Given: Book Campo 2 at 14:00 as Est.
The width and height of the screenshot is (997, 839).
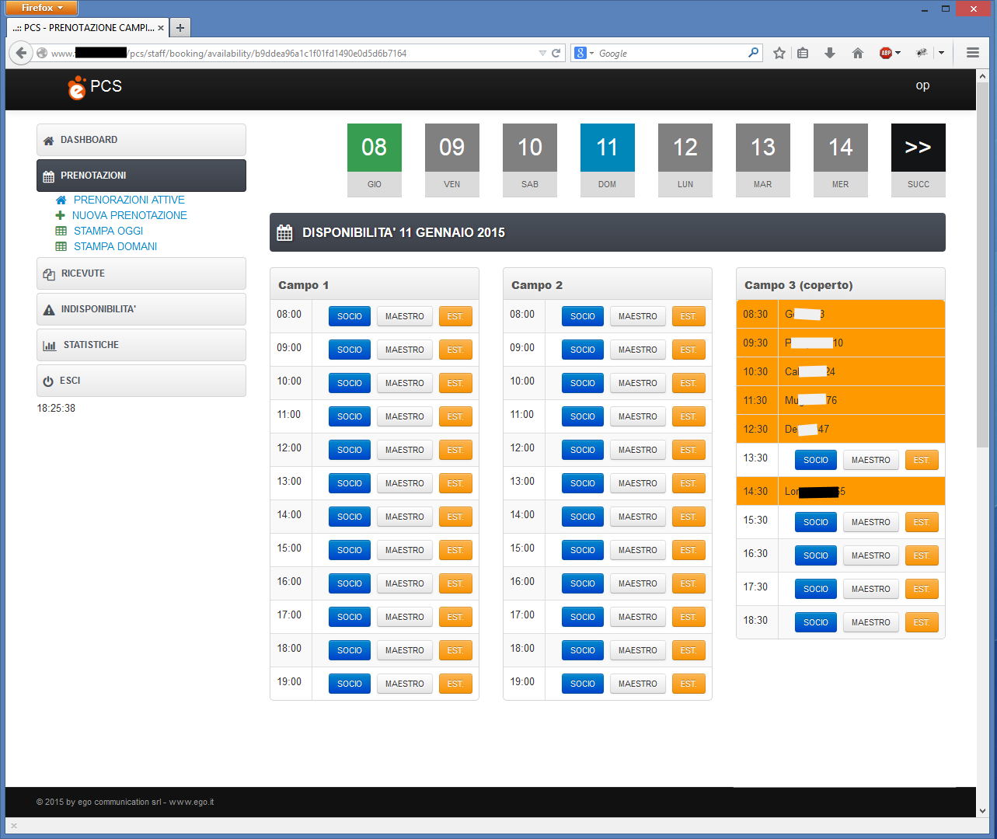Looking at the screenshot, I should [x=688, y=517].
